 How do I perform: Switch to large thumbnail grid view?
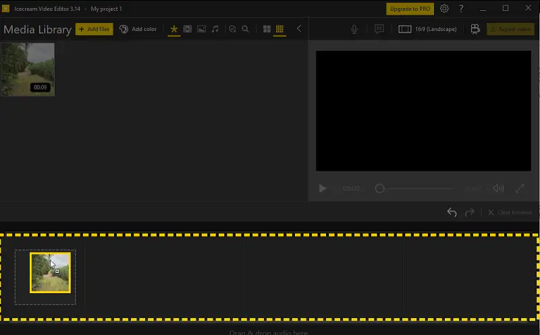267,29
